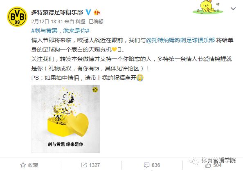Open @托特纳姆热刺足球俱乐部 mention link
The width and height of the screenshot is (243, 171).
(180, 40)
